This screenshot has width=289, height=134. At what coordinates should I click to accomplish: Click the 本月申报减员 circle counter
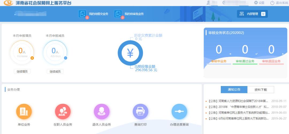(x=55, y=53)
